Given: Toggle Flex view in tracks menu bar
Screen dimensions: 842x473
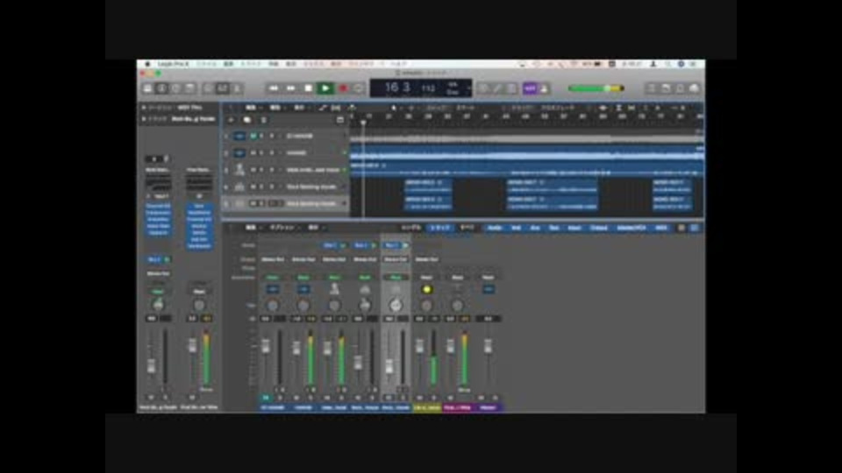Looking at the screenshot, I should [336, 108].
